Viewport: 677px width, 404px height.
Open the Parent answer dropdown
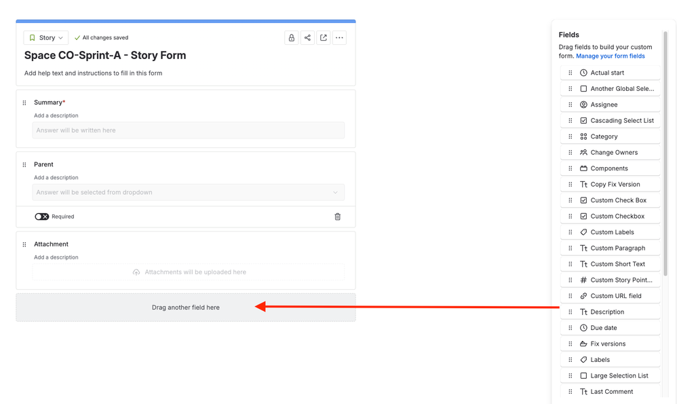(189, 192)
